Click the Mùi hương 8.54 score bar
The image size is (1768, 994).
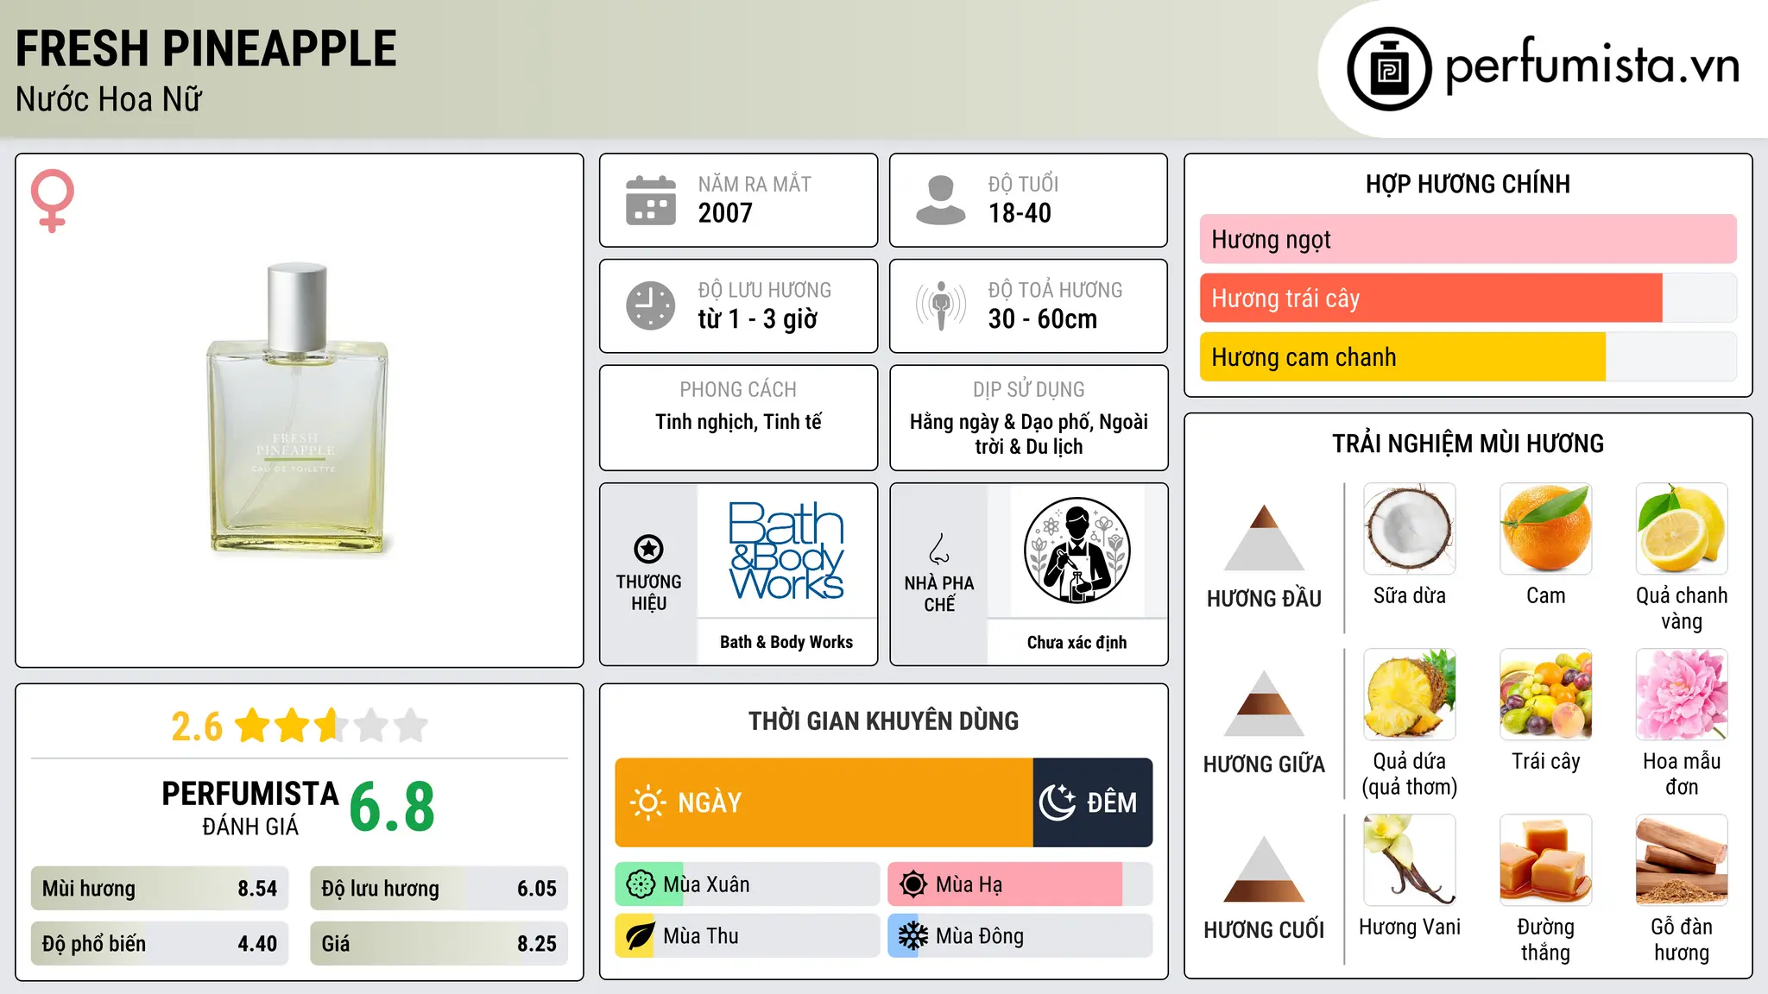tap(160, 889)
